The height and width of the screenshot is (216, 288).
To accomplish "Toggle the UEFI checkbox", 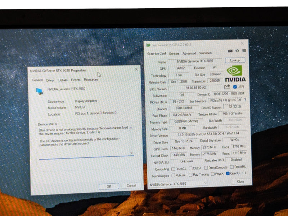I will pos(235,87).
